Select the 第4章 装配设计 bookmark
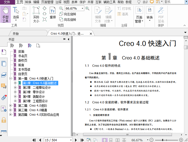The image size is (188, 142). [34, 97]
